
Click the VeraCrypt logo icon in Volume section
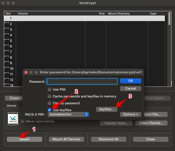coord(13,119)
